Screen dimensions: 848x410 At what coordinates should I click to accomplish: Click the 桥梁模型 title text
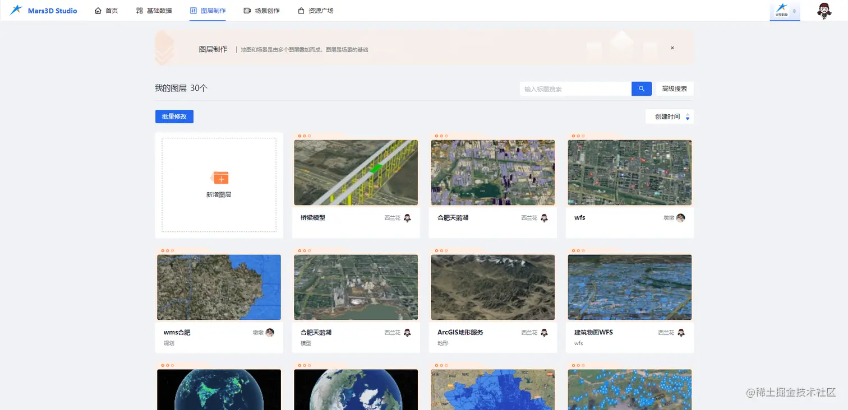point(313,217)
